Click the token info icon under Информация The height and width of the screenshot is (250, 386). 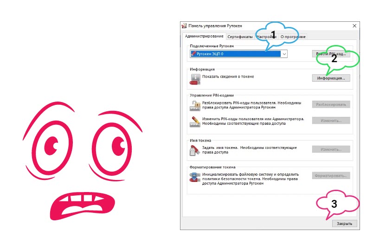[x=195, y=79]
